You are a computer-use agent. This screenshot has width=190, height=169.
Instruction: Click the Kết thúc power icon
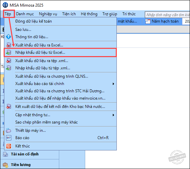[9, 146]
